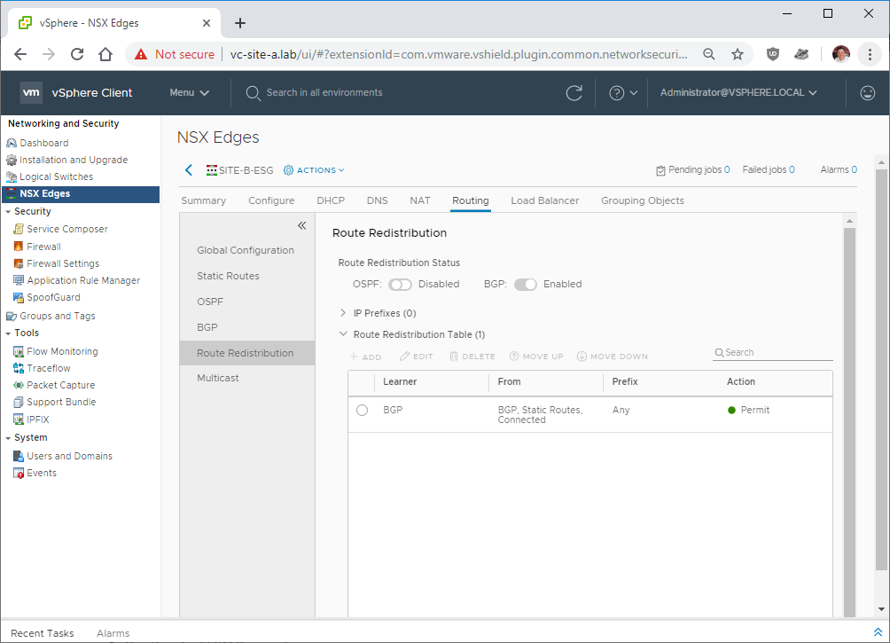Open the Actions dropdown for SITE-B-ESG
Image resolution: width=890 pixels, height=643 pixels.
point(314,169)
